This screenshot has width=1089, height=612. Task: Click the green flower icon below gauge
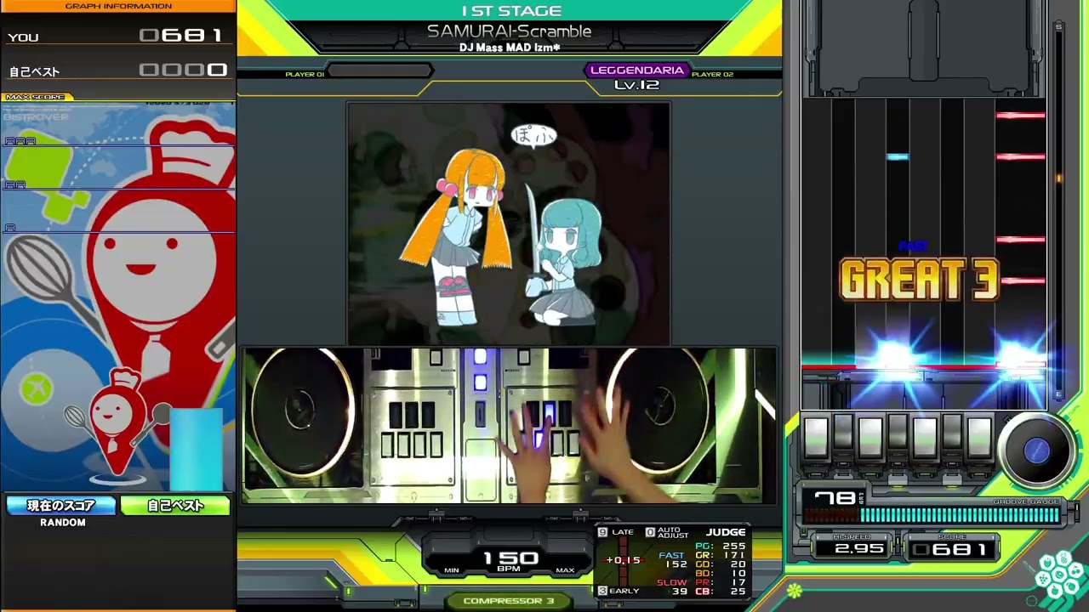point(794,590)
